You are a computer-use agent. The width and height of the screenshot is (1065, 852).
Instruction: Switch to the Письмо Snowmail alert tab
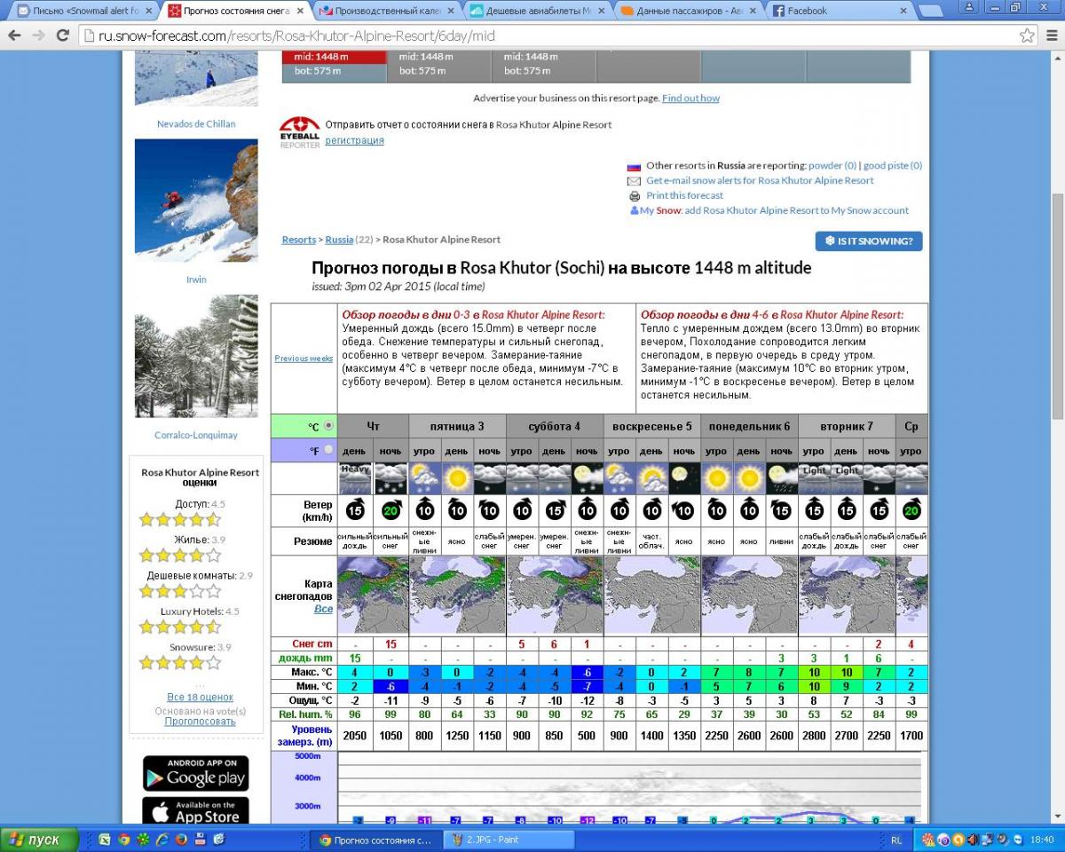[84, 11]
